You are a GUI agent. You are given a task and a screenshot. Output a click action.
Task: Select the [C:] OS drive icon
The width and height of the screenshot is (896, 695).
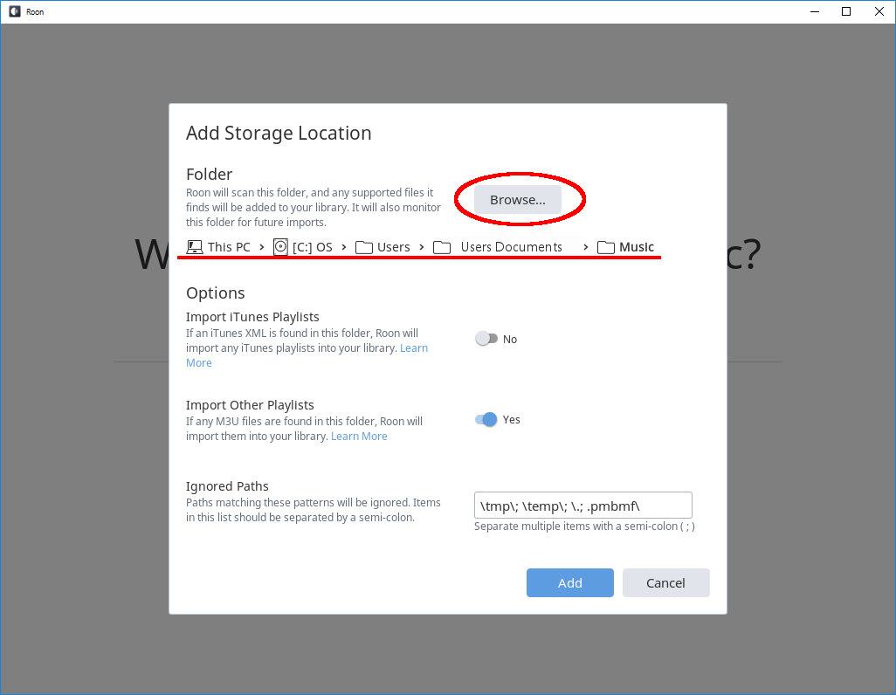(x=280, y=247)
